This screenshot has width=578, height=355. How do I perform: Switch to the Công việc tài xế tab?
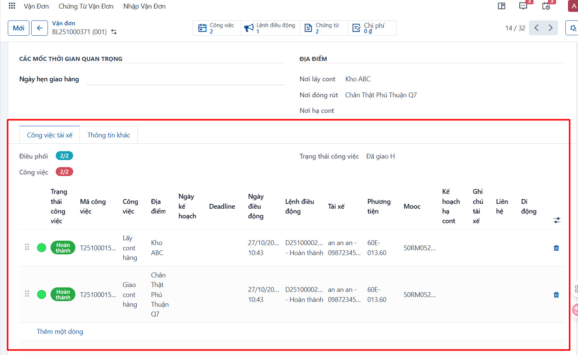[50, 135]
